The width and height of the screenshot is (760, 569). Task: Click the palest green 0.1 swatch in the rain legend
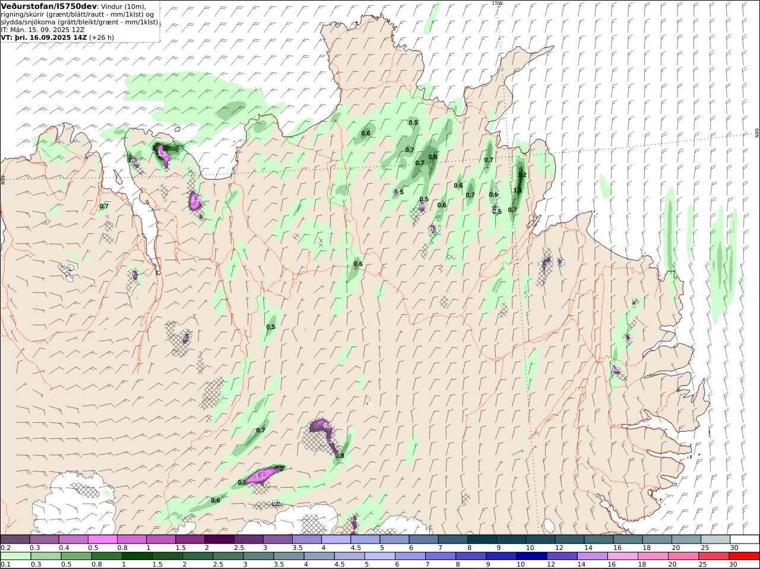coord(15,556)
